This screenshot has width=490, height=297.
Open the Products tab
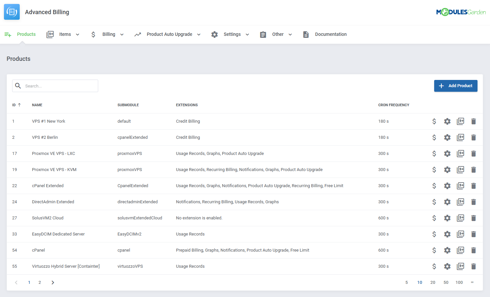click(20, 34)
